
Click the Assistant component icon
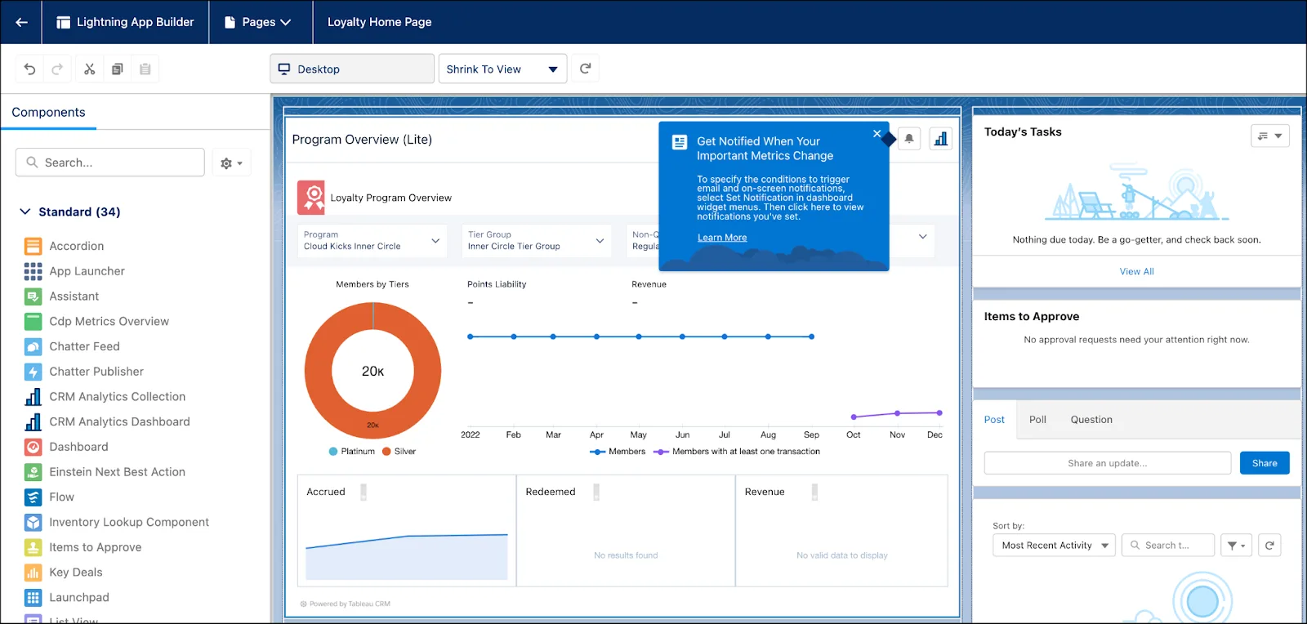33,296
